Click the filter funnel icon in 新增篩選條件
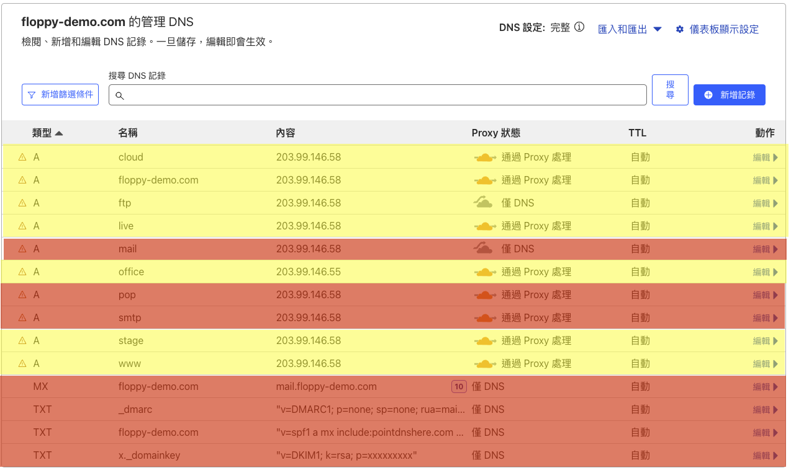Image resolution: width=791 pixels, height=473 pixels. click(x=32, y=95)
